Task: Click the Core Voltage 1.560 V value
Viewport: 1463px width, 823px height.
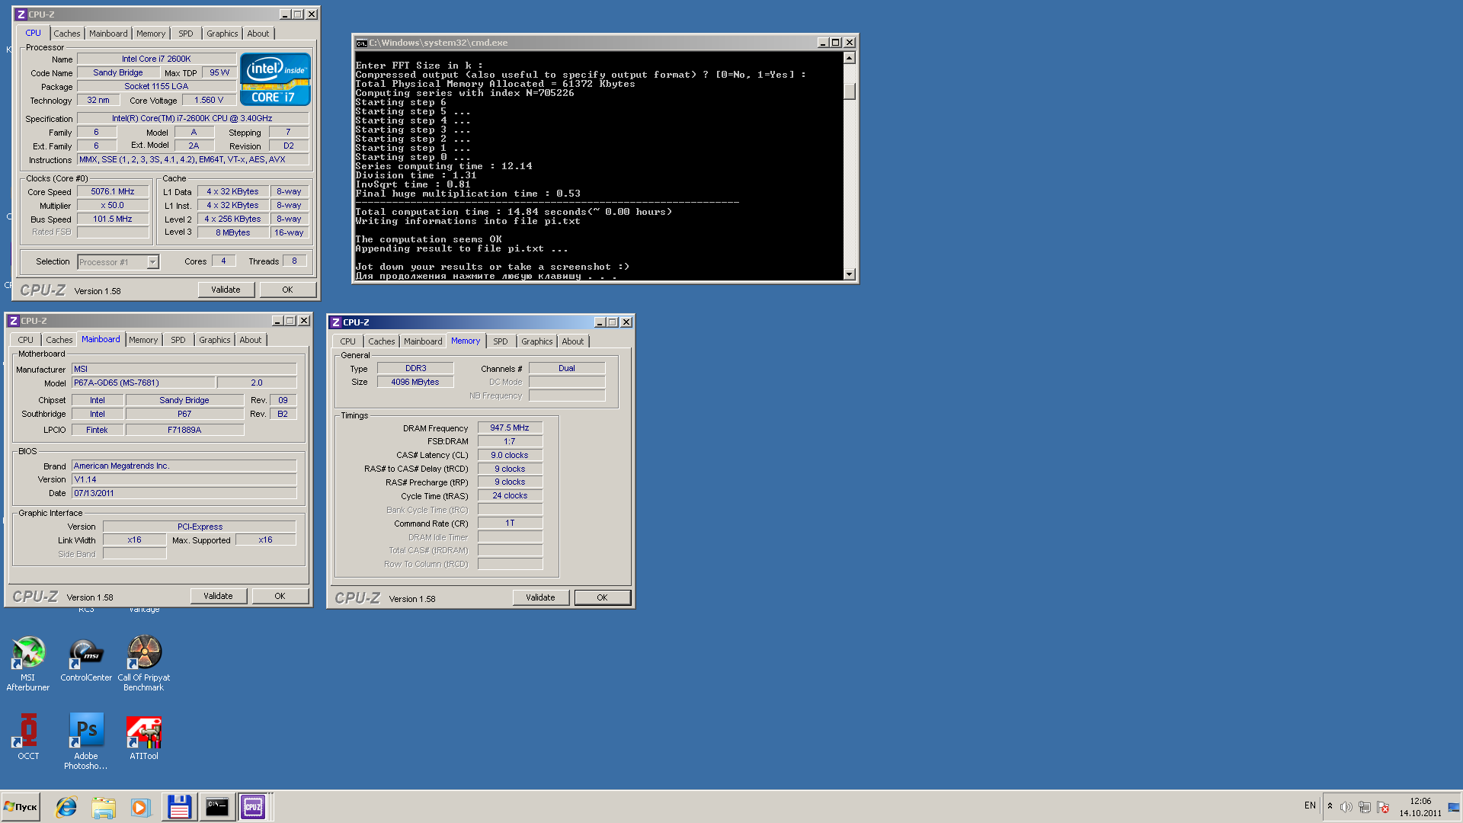Action: point(209,100)
